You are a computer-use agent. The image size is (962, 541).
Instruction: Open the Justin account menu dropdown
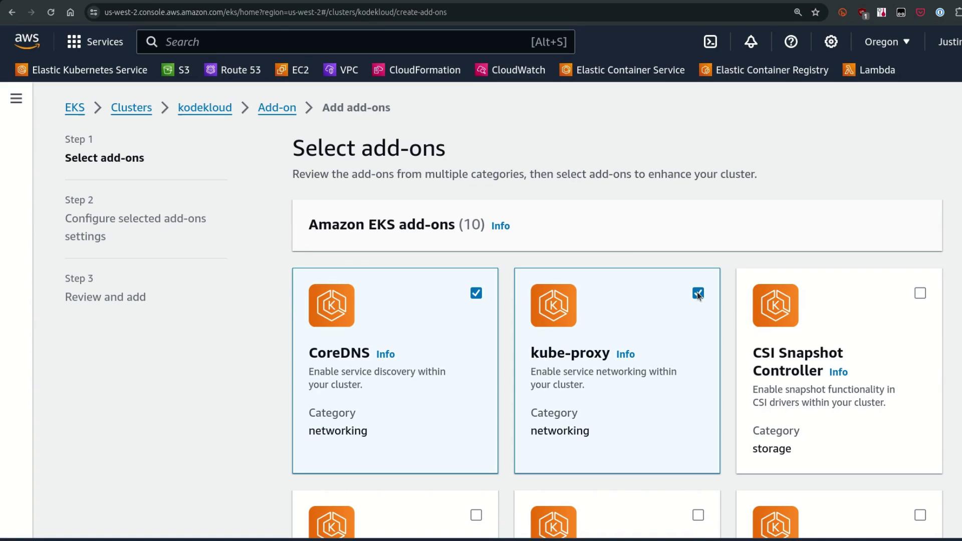click(949, 42)
